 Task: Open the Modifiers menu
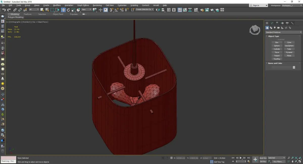[57, 5]
